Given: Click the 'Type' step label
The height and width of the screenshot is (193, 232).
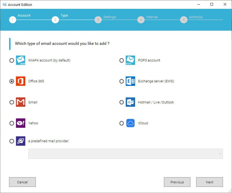Looking at the screenshot, I should coord(64,16).
